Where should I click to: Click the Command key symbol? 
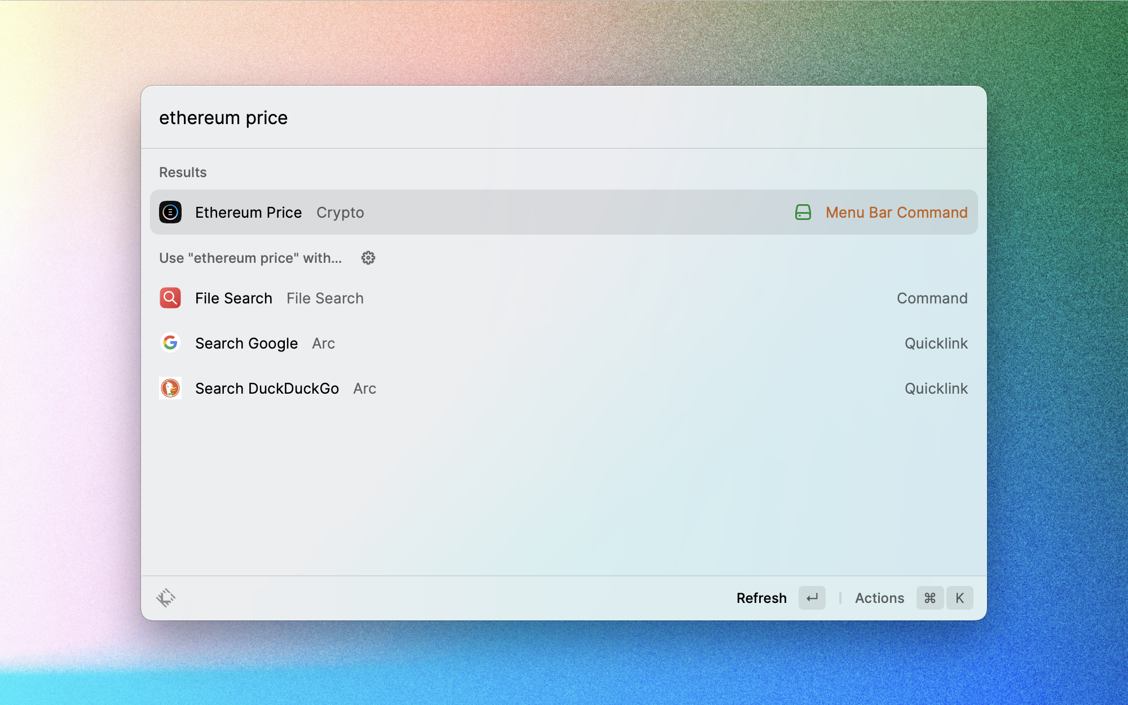[x=930, y=598]
